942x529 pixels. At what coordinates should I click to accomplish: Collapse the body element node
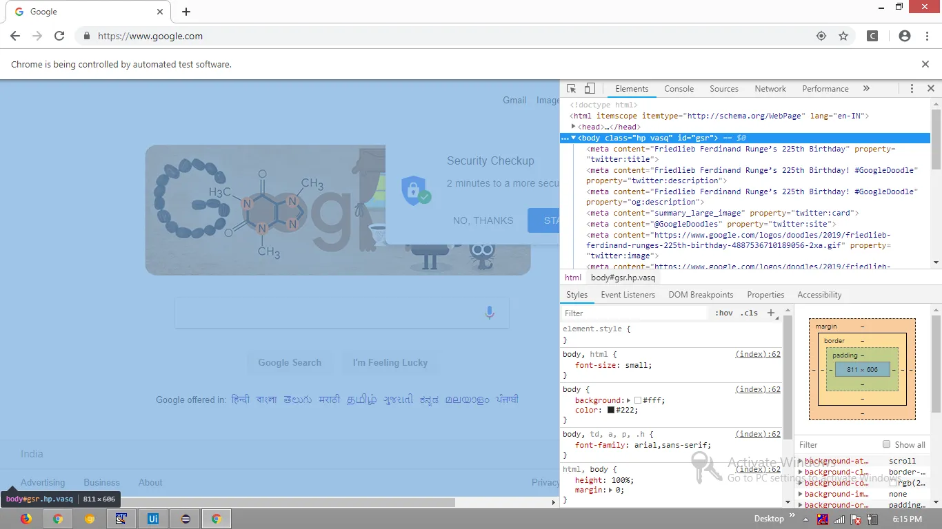(573, 138)
